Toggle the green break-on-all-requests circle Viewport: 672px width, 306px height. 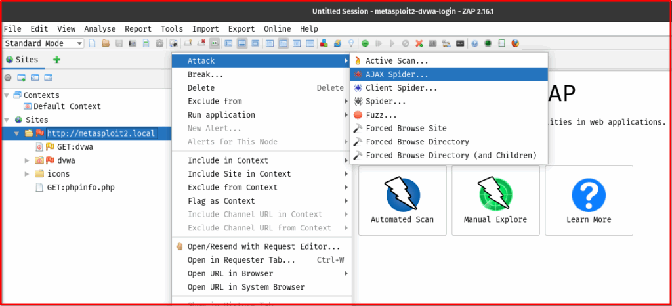(365, 43)
